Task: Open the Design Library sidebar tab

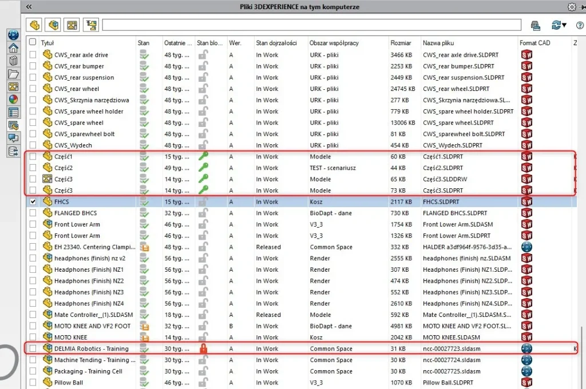Action: [x=14, y=61]
